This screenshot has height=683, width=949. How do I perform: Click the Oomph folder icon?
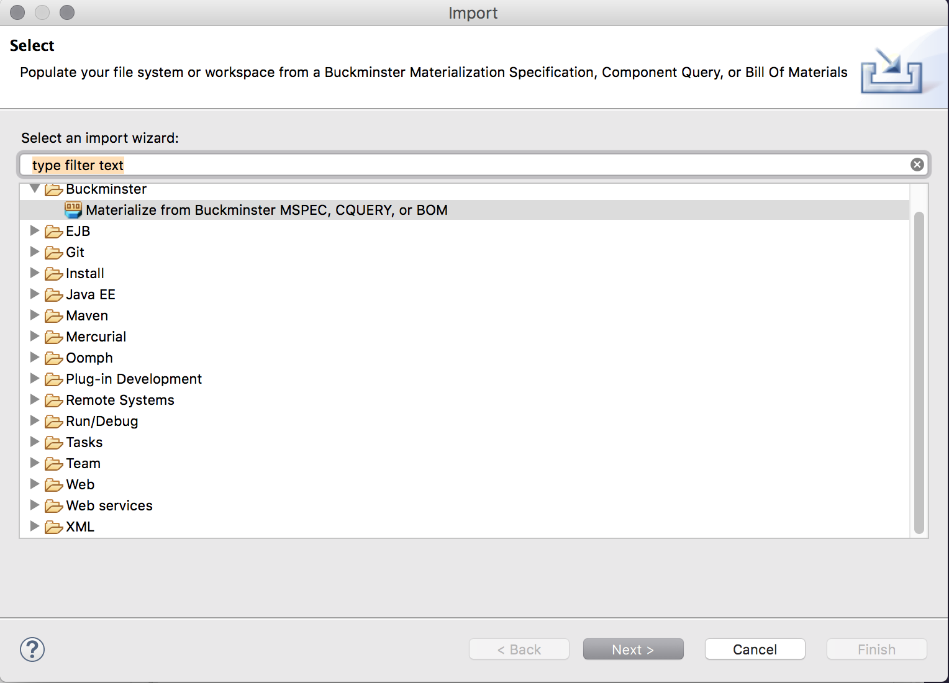point(54,358)
